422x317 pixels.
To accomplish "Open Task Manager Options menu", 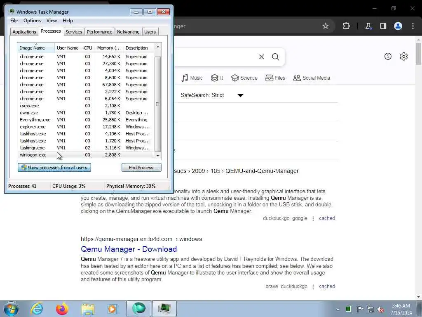I will [x=32, y=21].
